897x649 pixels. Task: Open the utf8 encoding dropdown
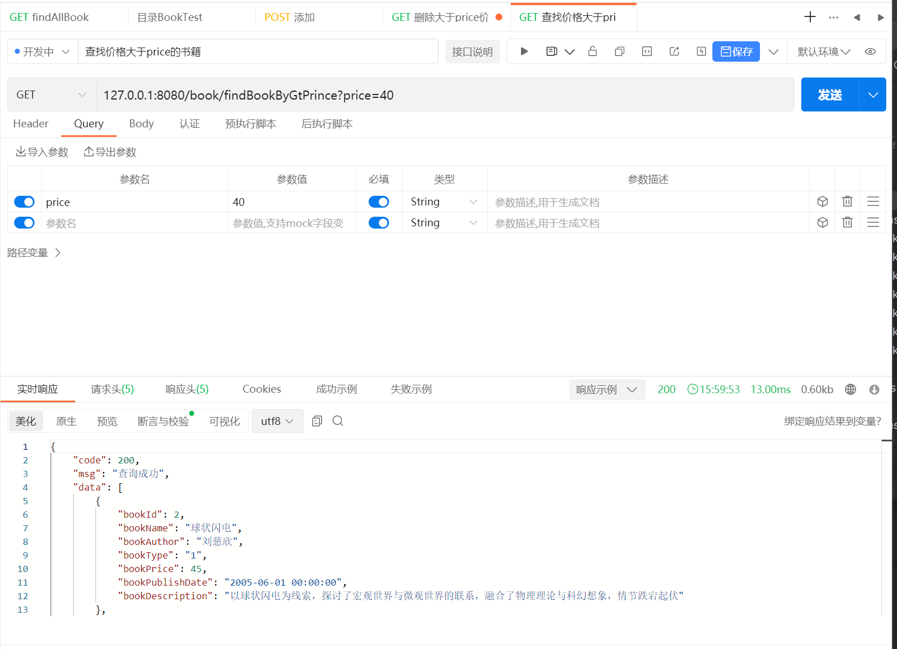[277, 421]
